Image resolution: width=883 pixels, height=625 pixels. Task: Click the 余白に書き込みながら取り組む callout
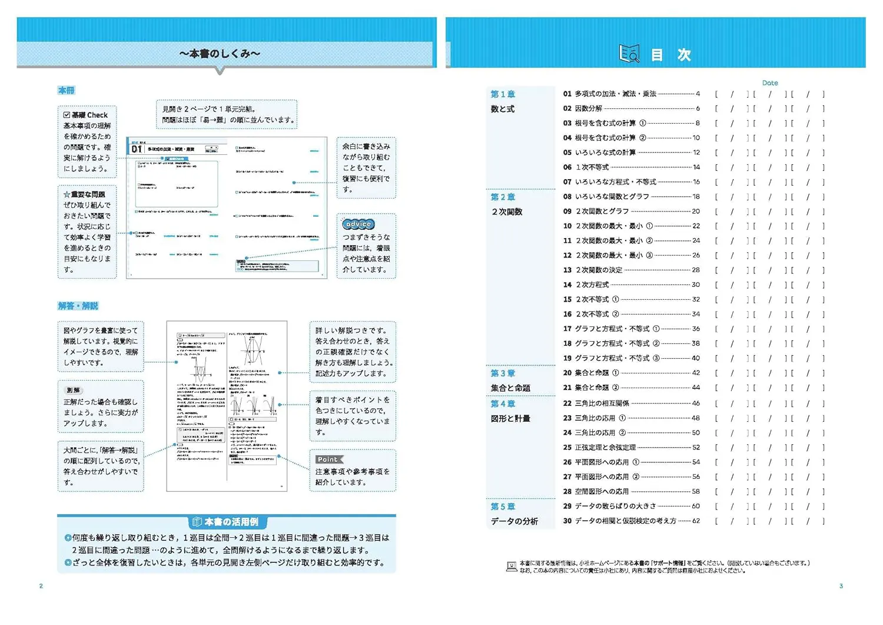tap(366, 168)
